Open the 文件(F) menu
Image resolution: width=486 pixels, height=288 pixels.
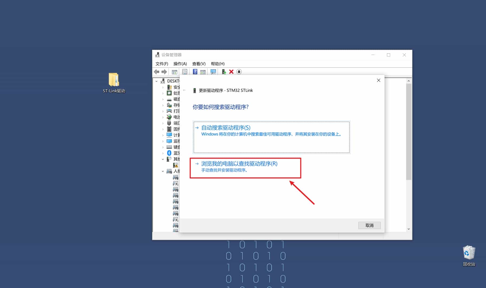pos(161,64)
